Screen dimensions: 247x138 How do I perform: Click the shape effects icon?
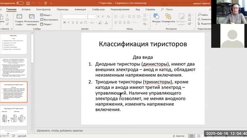point(190,24)
